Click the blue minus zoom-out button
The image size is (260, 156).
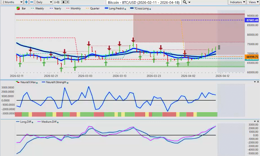tap(32, 2)
